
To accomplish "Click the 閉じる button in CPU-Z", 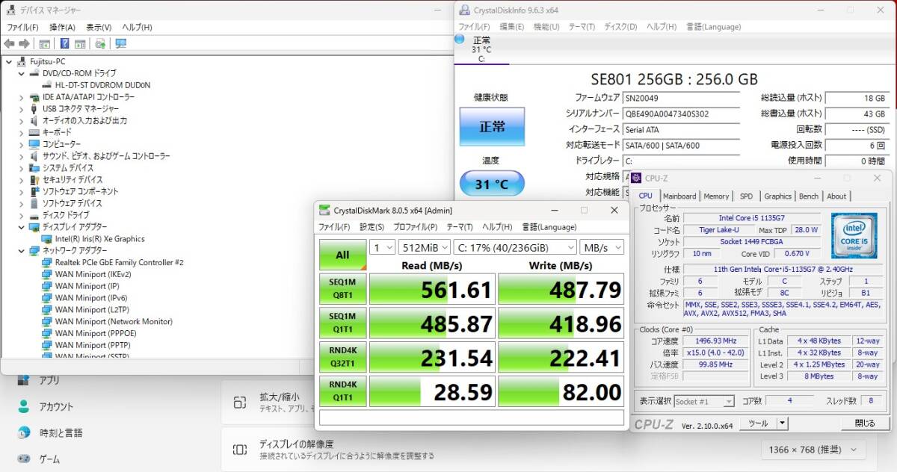I will pos(864,423).
